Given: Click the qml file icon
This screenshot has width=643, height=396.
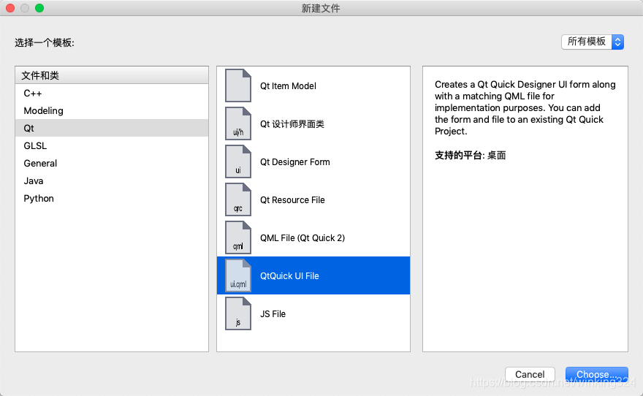Looking at the screenshot, I should point(238,237).
